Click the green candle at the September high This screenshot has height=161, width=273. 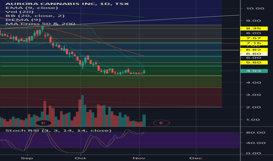pos(42,29)
